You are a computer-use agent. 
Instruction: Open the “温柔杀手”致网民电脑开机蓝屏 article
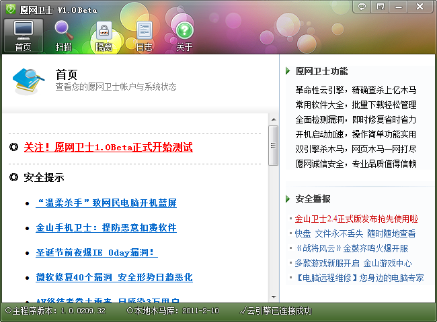click(x=106, y=203)
